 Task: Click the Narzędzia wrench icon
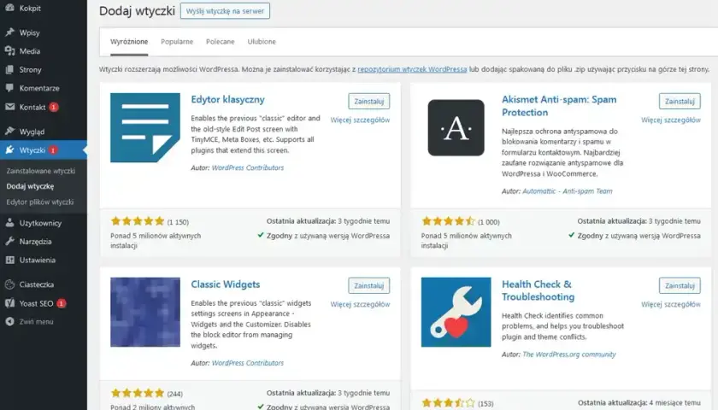tap(9, 241)
